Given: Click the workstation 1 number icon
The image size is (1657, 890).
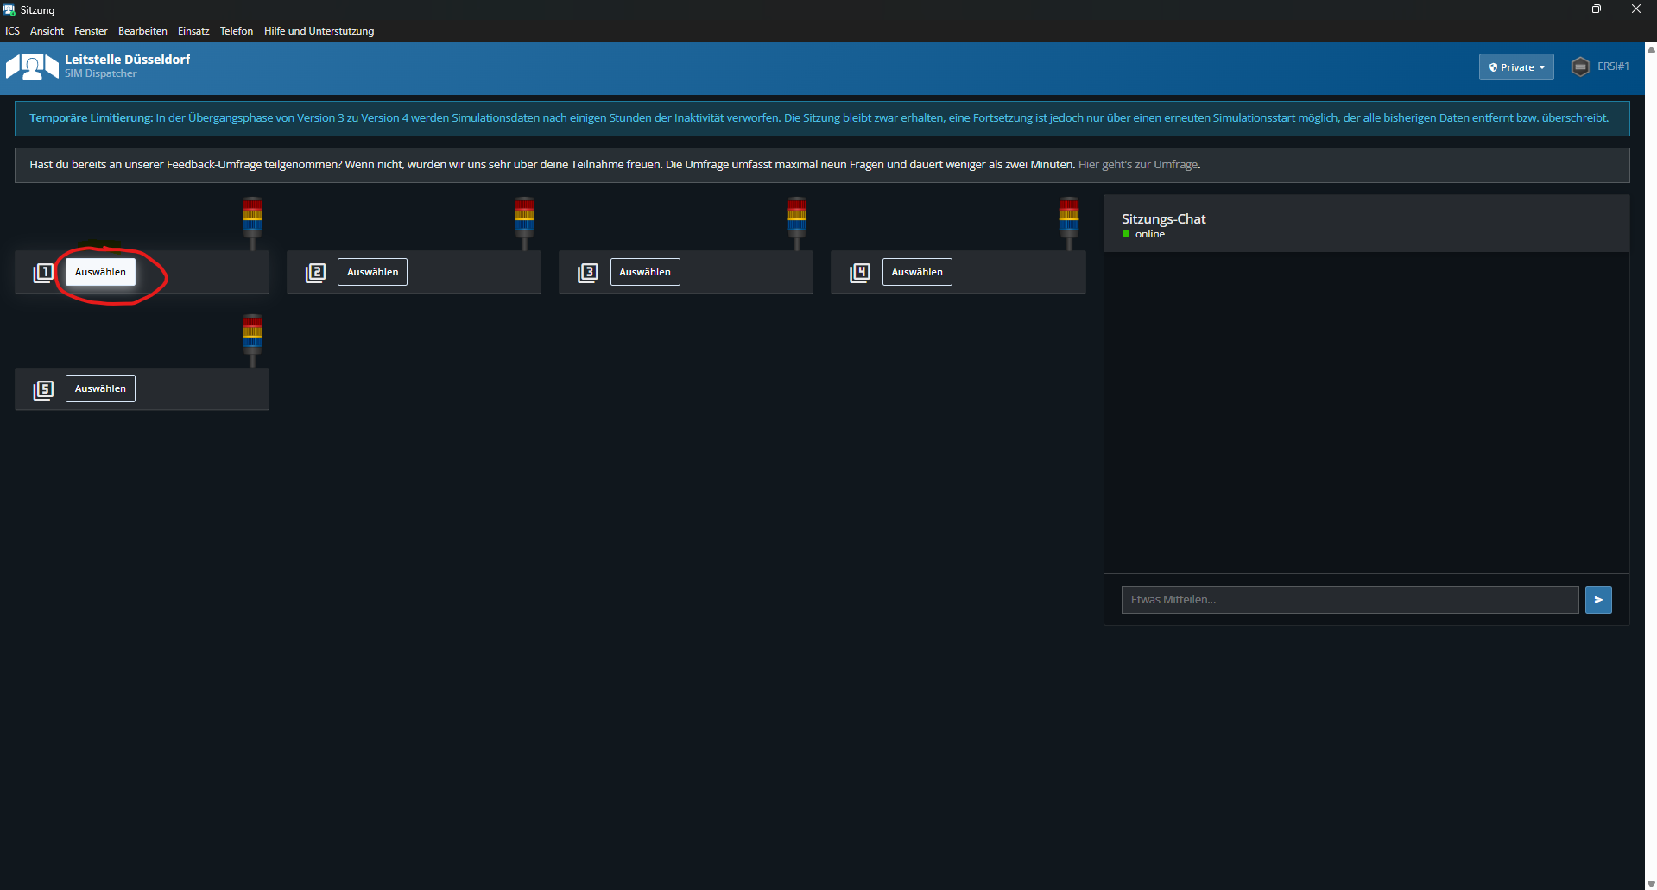Looking at the screenshot, I should [x=43, y=273].
